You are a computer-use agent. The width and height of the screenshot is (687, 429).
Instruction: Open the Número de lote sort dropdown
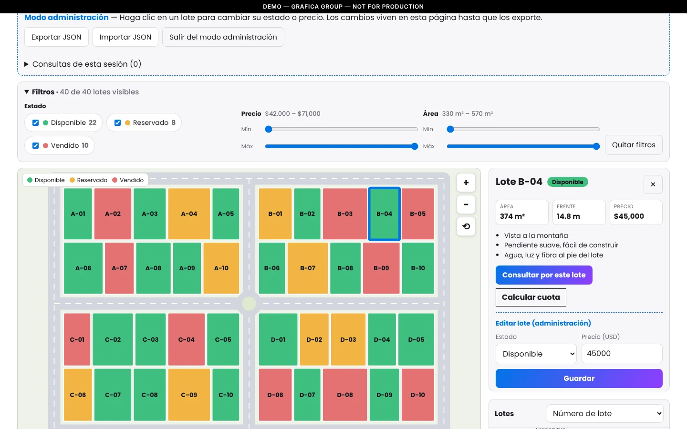(x=605, y=413)
